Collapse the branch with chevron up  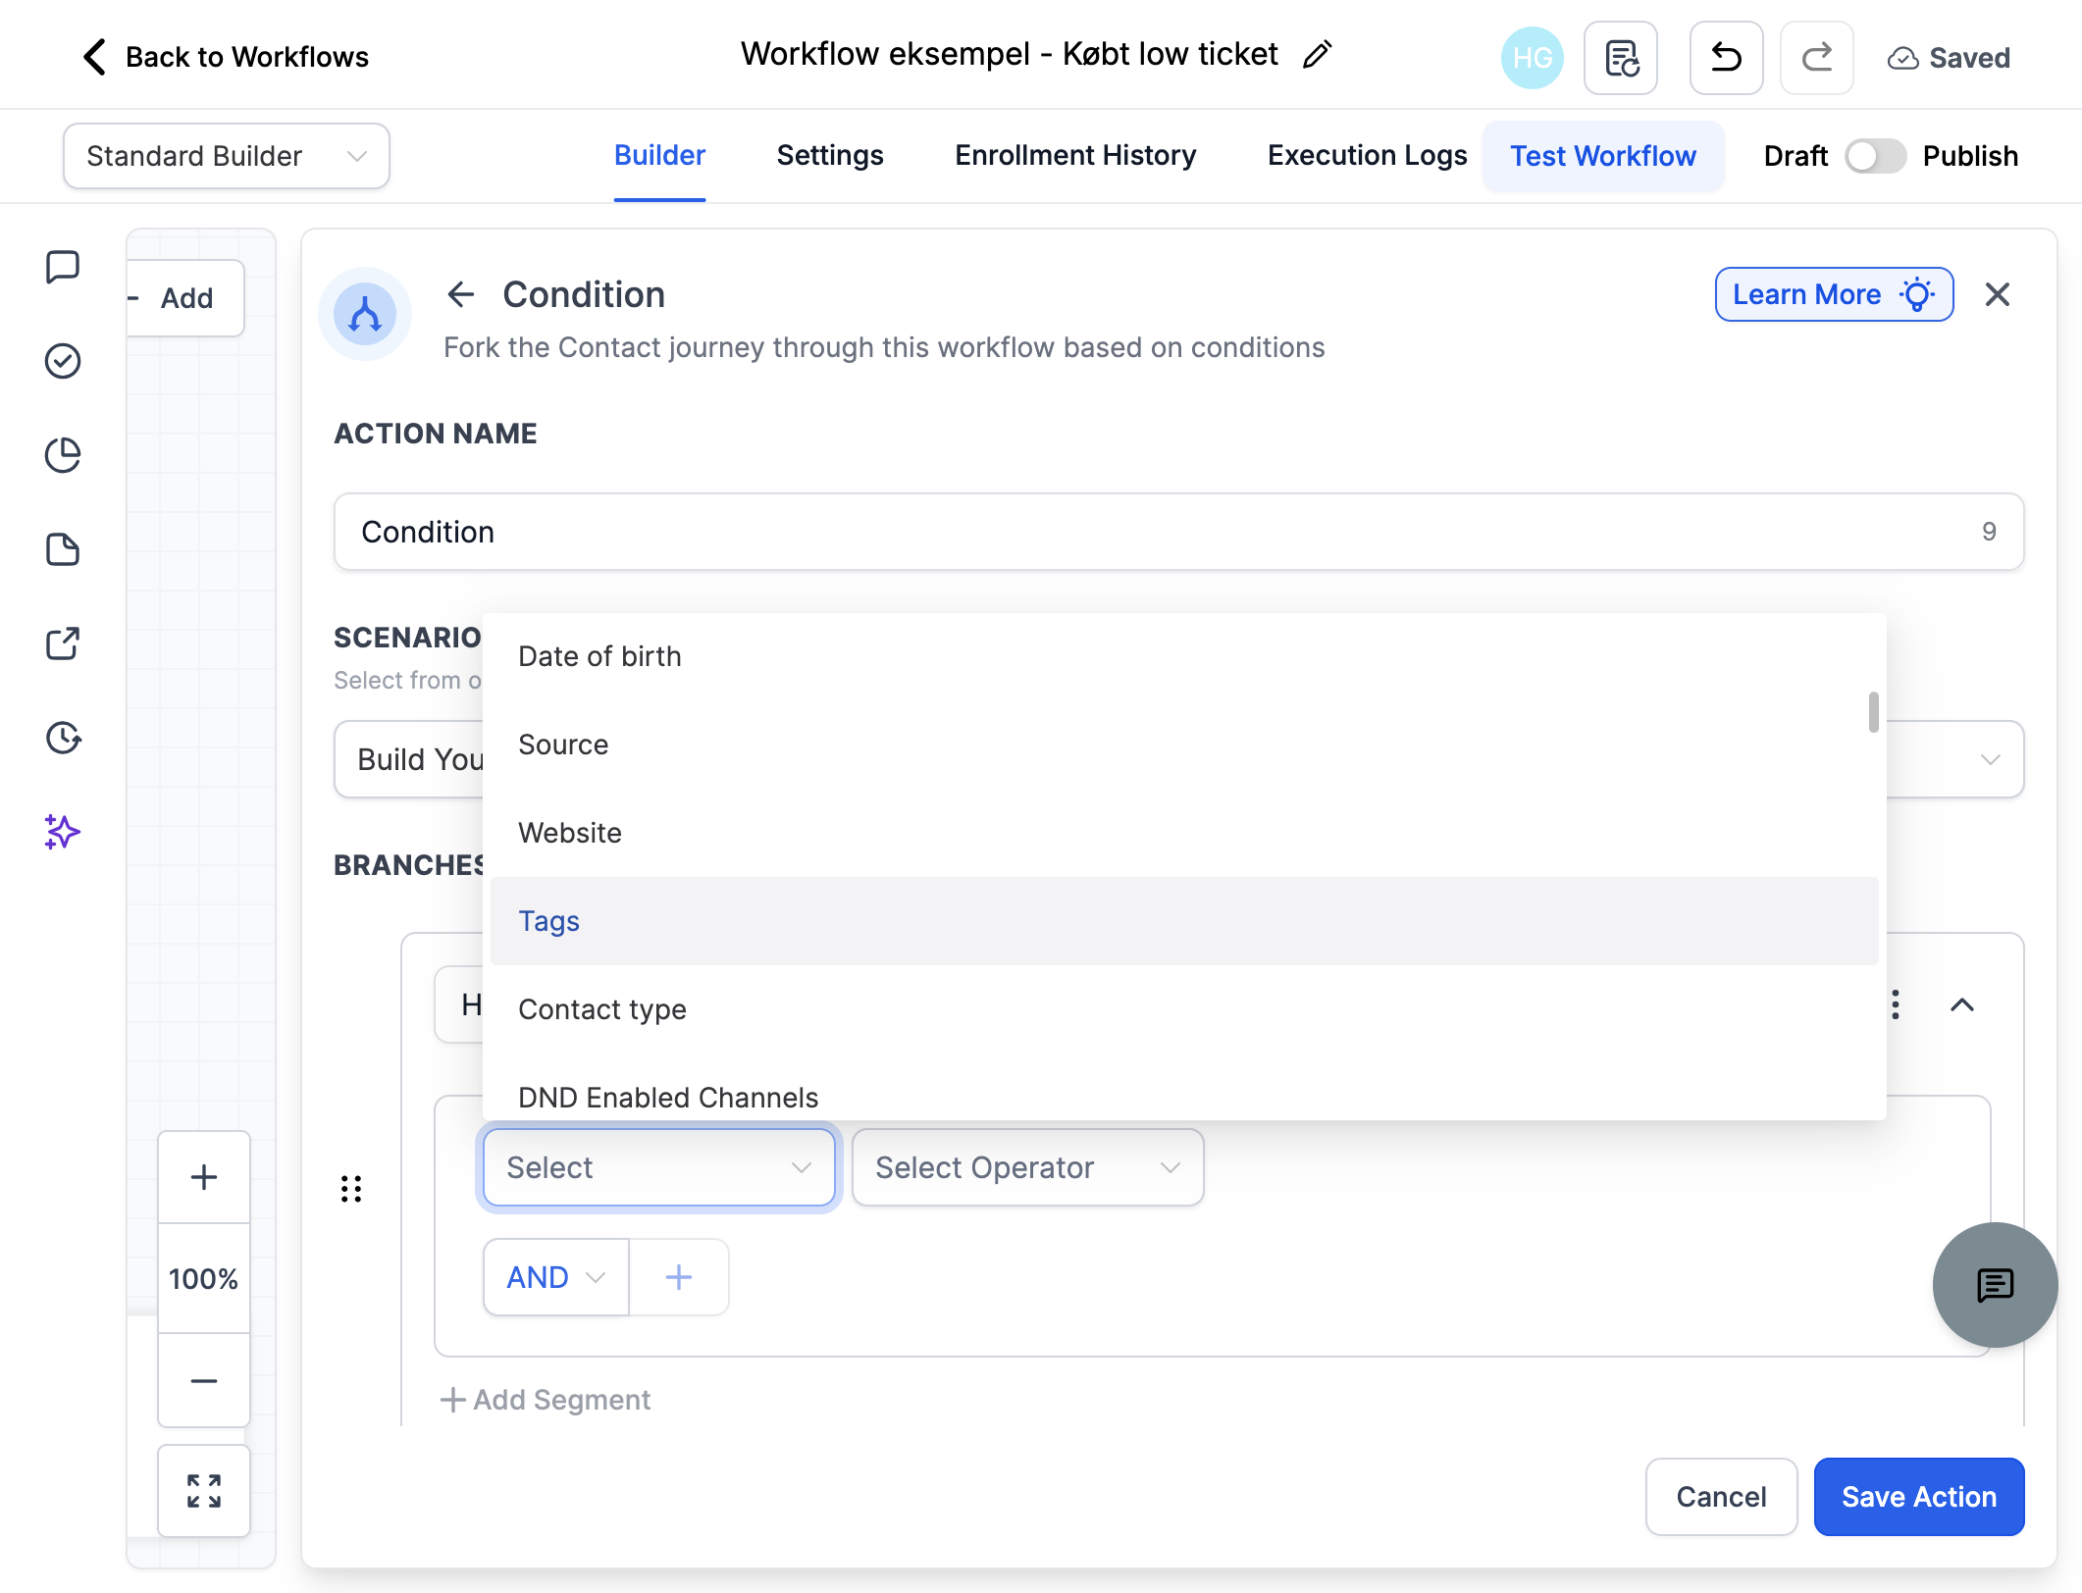(1962, 1004)
